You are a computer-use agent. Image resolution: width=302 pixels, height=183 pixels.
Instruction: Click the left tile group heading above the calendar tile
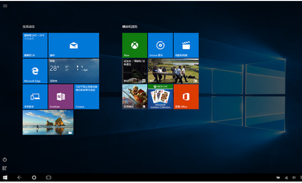29,27
